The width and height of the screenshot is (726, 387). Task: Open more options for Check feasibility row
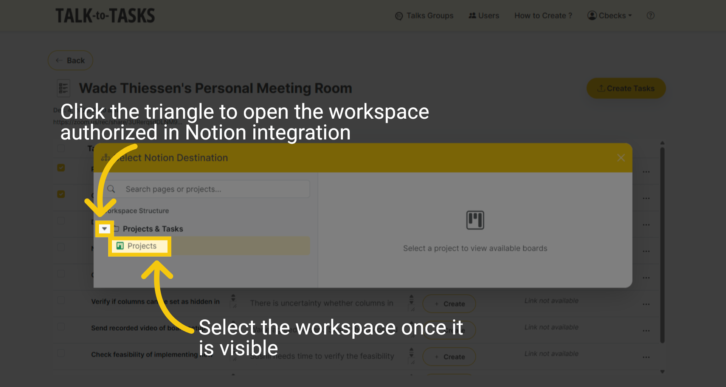(646, 357)
